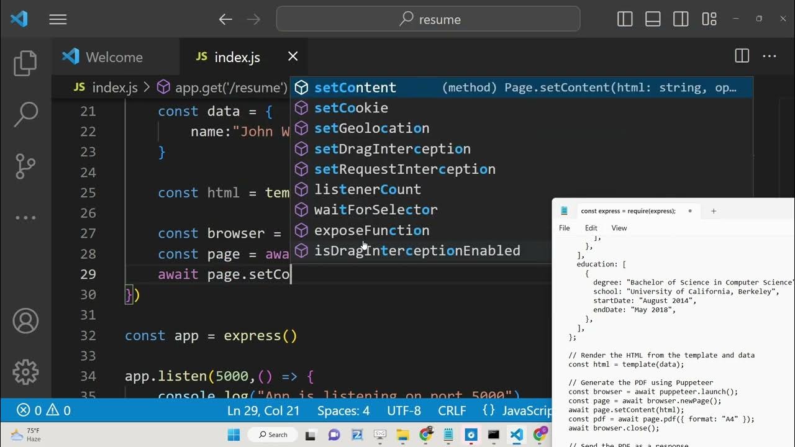Click the customize layout icon
795x447 pixels.
(x=709, y=19)
